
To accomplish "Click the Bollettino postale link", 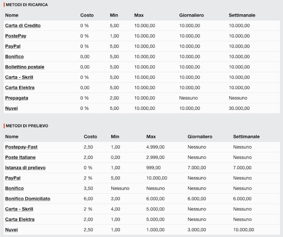I will point(25,67).
